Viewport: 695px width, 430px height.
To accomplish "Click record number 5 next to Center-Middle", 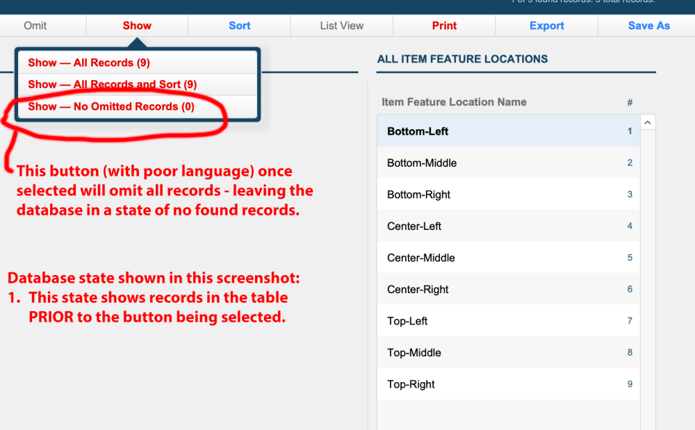I will [x=629, y=257].
